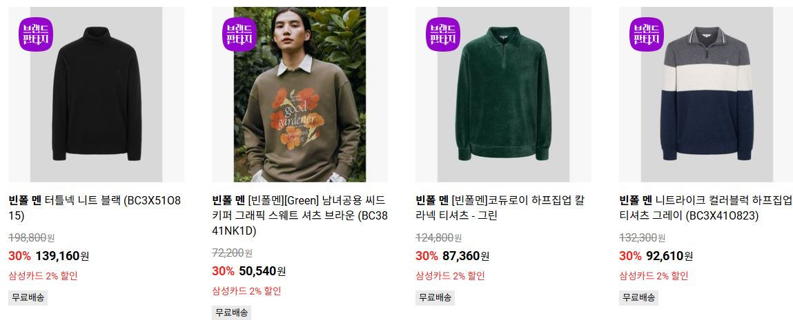Click the 87,360원 sale price
Viewport: 793px width, 320px height.
(x=466, y=256)
